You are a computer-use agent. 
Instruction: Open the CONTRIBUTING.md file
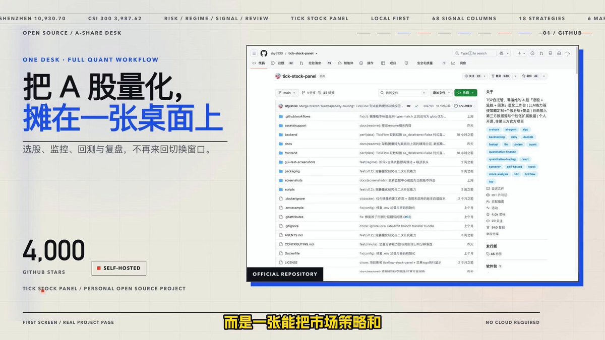pyautogui.click(x=299, y=244)
